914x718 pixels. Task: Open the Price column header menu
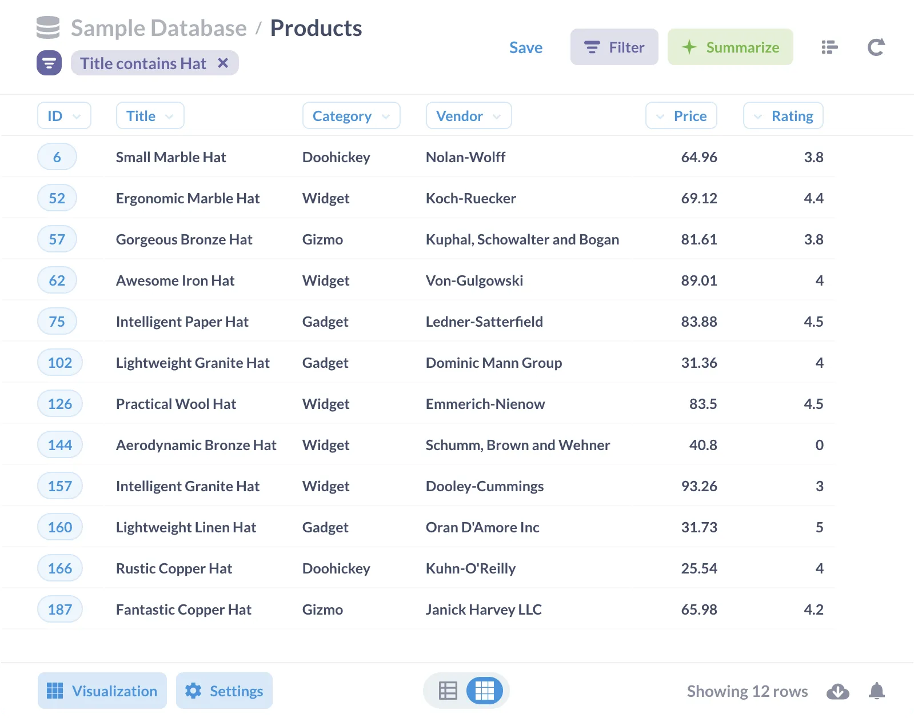(681, 116)
